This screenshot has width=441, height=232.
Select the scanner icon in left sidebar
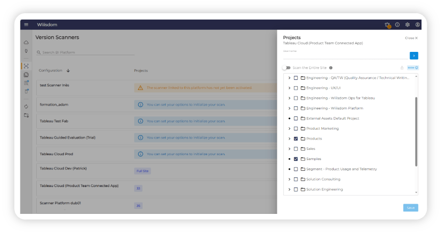coord(26,66)
